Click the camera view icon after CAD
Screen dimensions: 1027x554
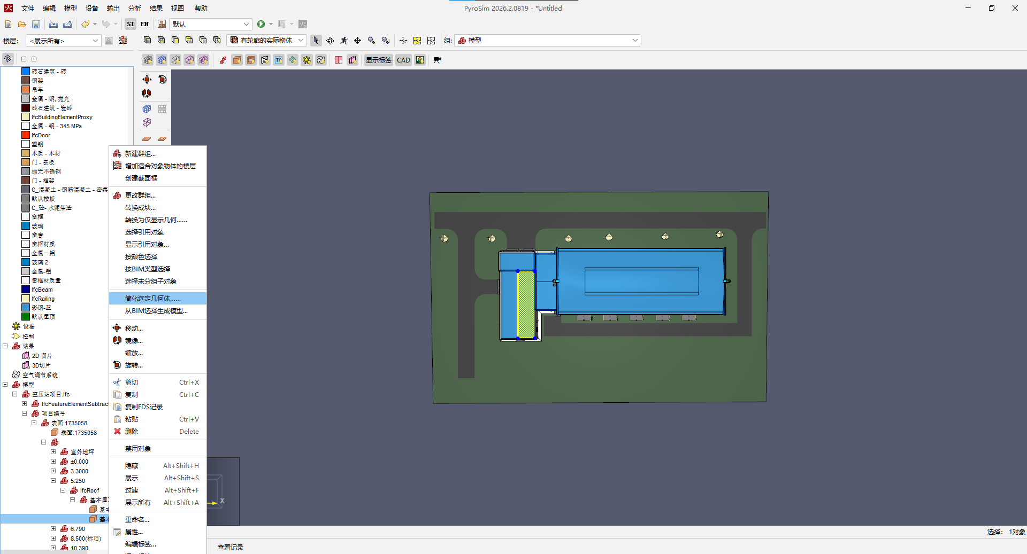tap(438, 60)
